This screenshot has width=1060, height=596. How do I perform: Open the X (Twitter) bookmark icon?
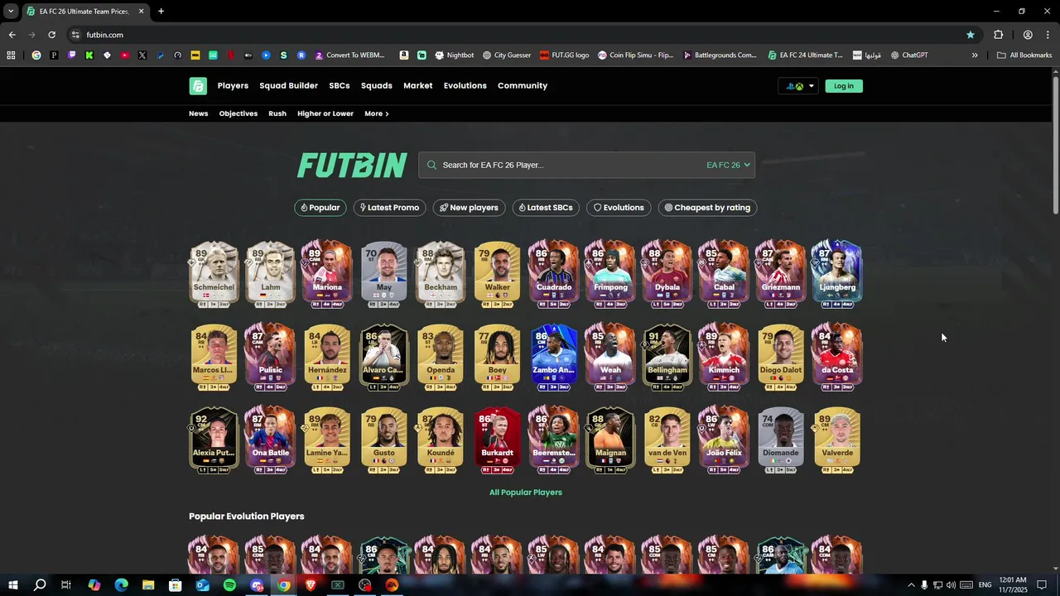[x=142, y=55]
